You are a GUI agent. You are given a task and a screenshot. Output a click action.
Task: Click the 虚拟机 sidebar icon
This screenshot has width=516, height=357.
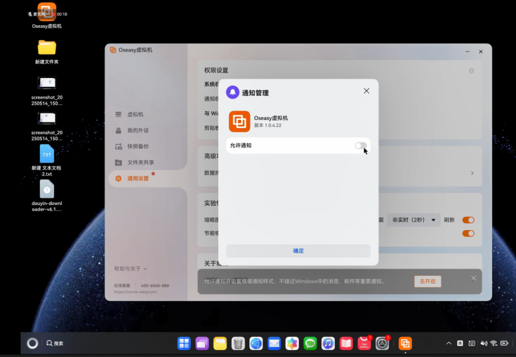(119, 115)
